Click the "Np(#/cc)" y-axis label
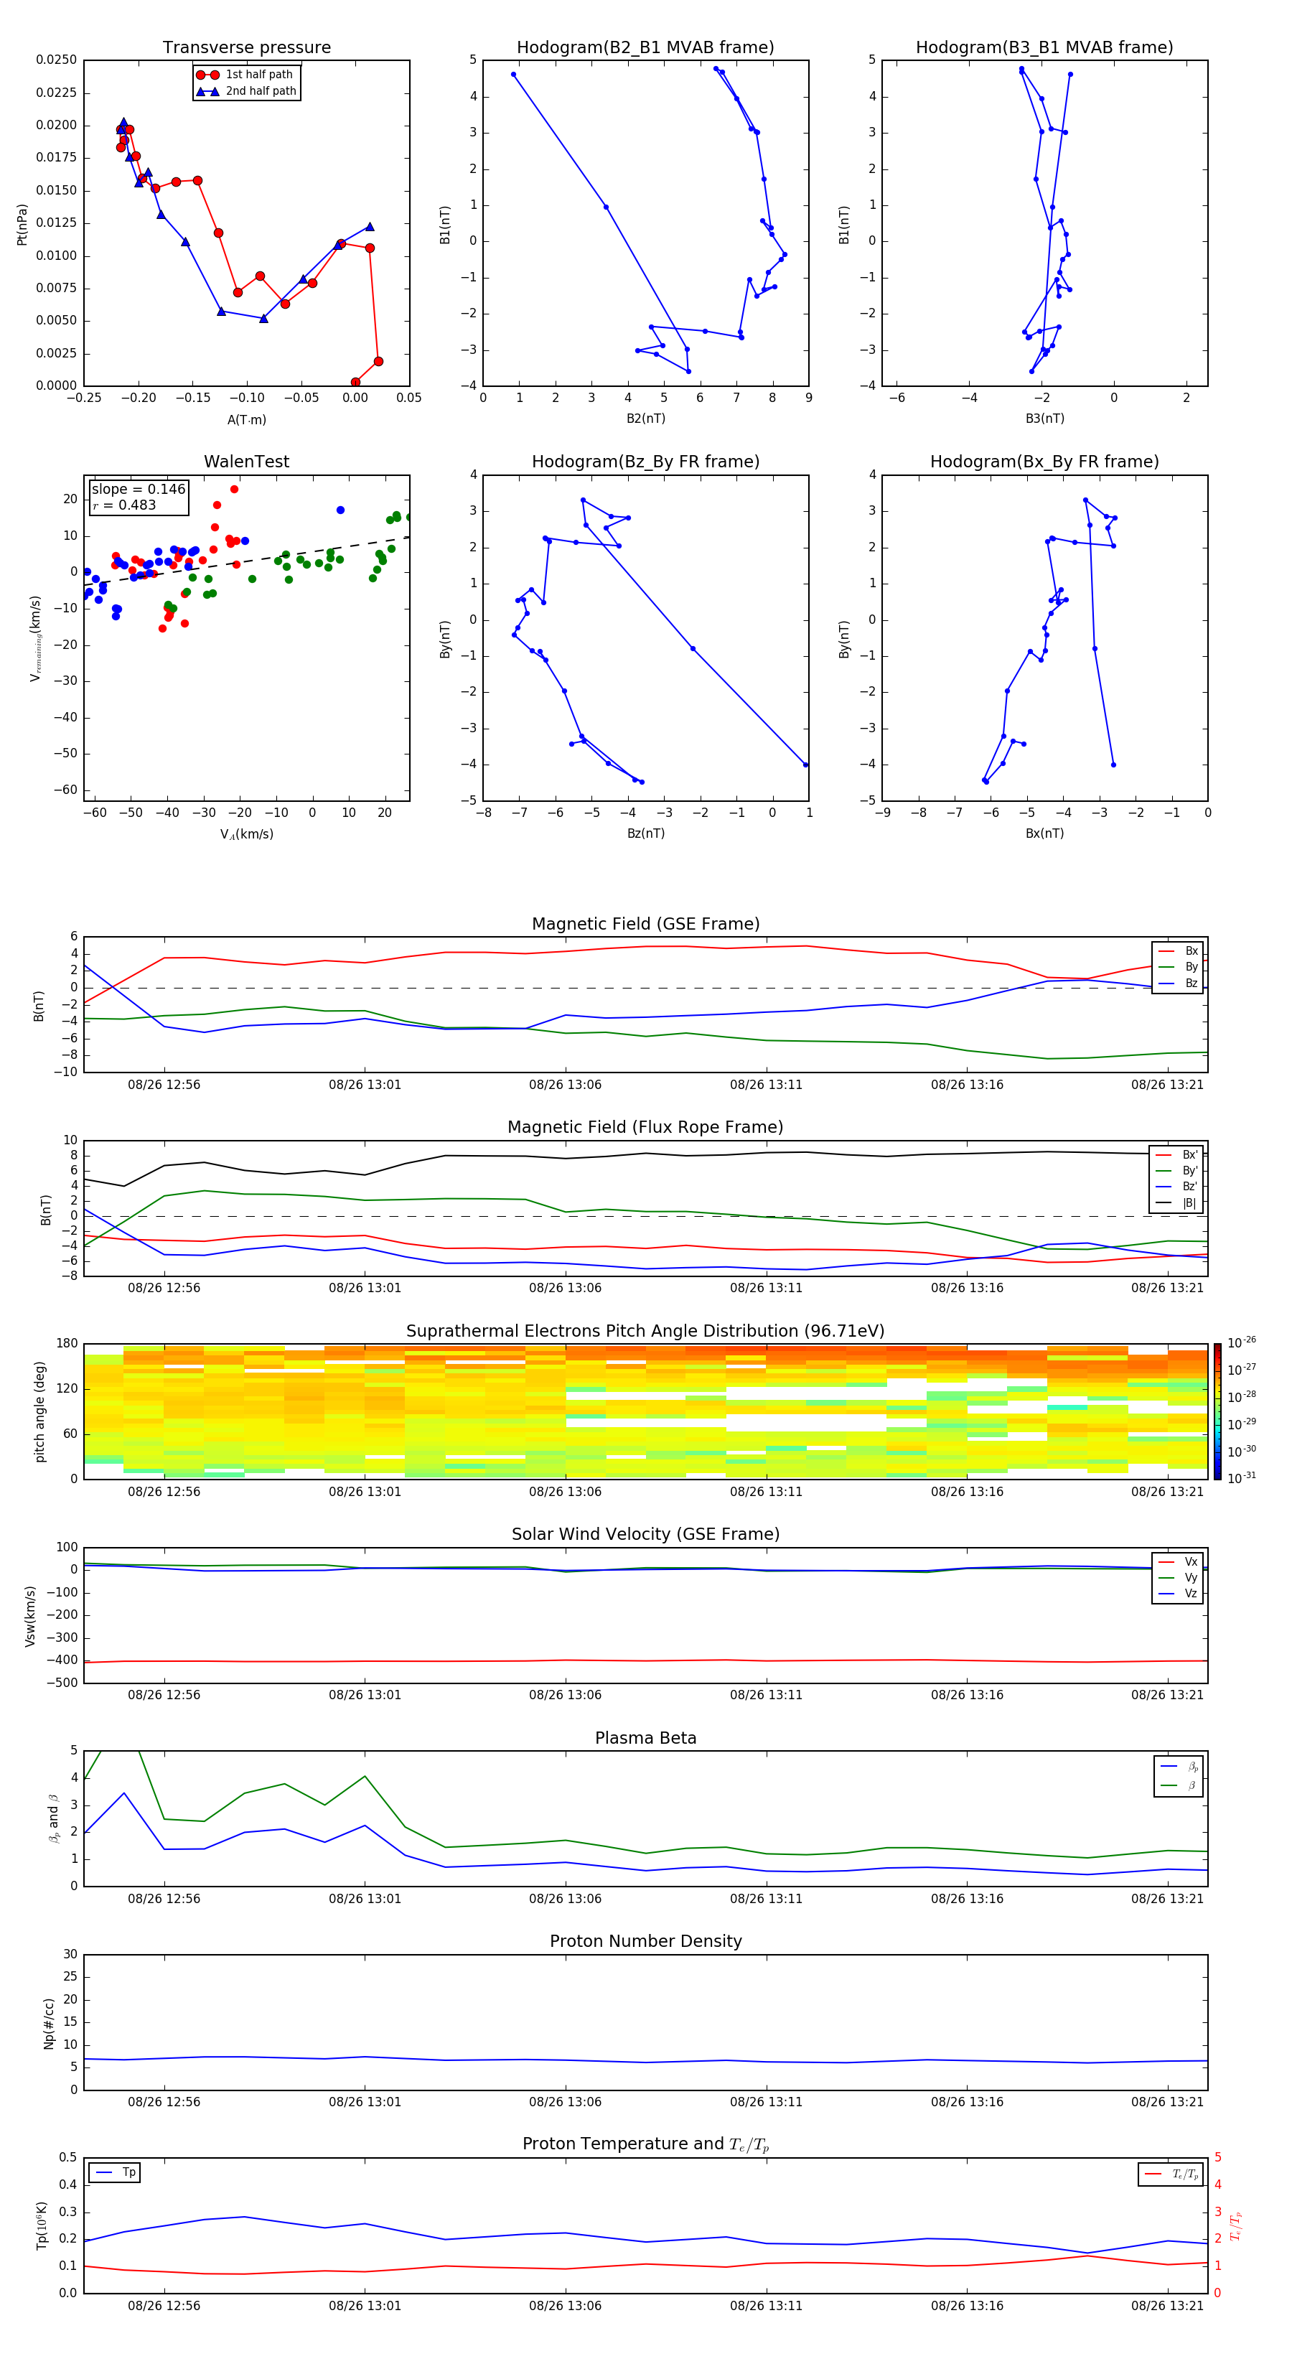 click(49, 2023)
